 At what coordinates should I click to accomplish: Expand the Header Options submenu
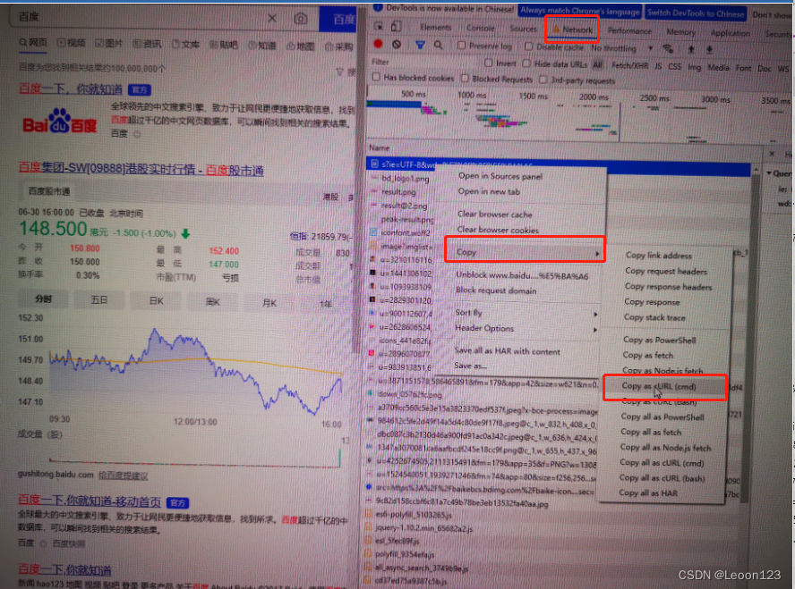click(525, 328)
